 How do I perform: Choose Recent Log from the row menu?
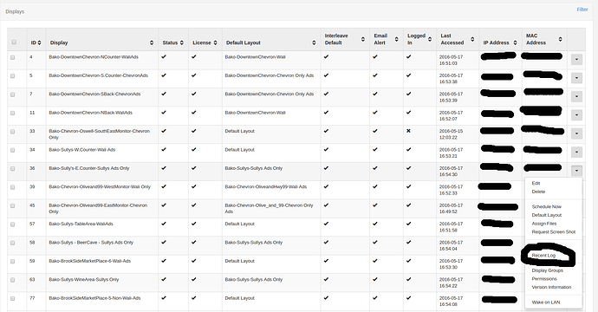543,256
